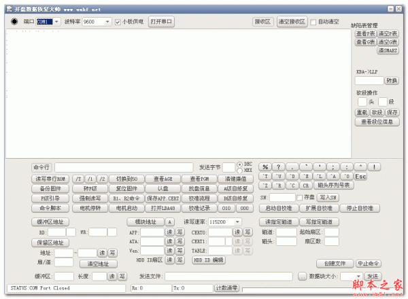Click the 电机启动 button
Viewport: 408px width, 299px height.
pos(126,208)
